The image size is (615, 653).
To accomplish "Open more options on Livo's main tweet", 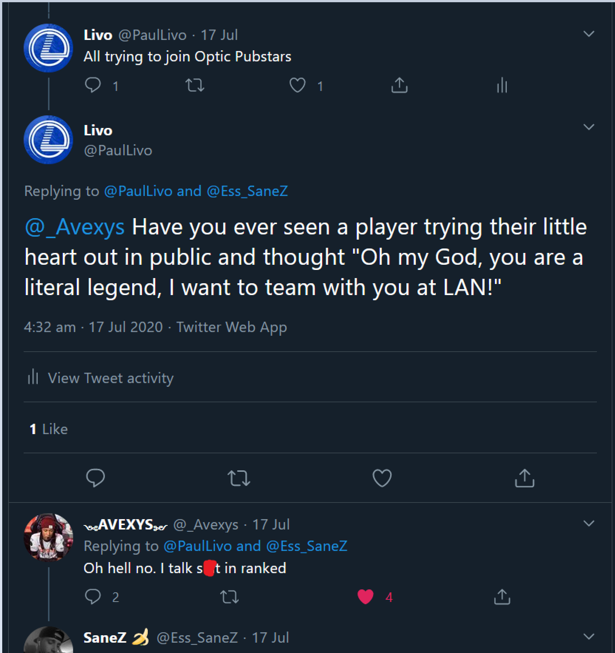I will pos(589,127).
